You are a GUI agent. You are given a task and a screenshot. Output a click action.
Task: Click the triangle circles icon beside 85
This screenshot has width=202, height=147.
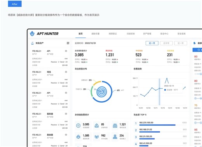(97, 126)
